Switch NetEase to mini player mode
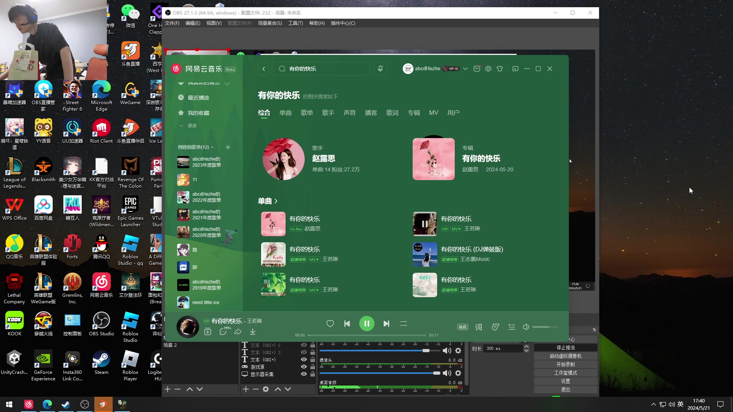The image size is (733, 412). coord(515,69)
